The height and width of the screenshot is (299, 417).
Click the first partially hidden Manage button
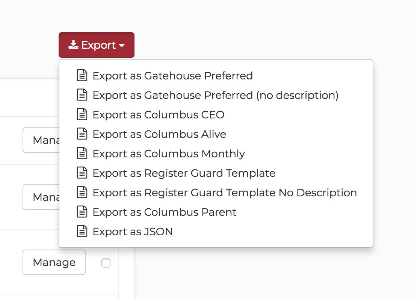[x=41, y=140]
